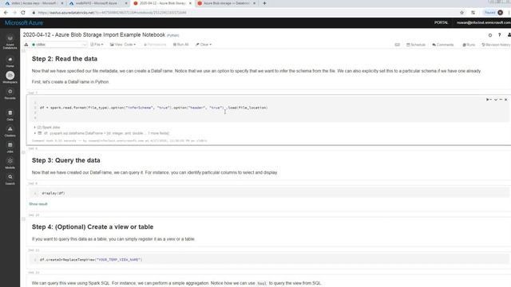This screenshot has width=511, height=287.
Task: Click the help question mark icon
Action: click(x=499, y=35)
